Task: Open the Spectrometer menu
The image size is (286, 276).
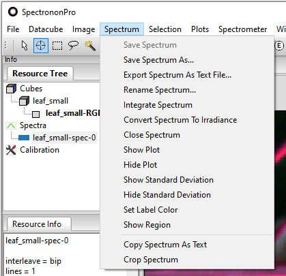Action: (242, 29)
